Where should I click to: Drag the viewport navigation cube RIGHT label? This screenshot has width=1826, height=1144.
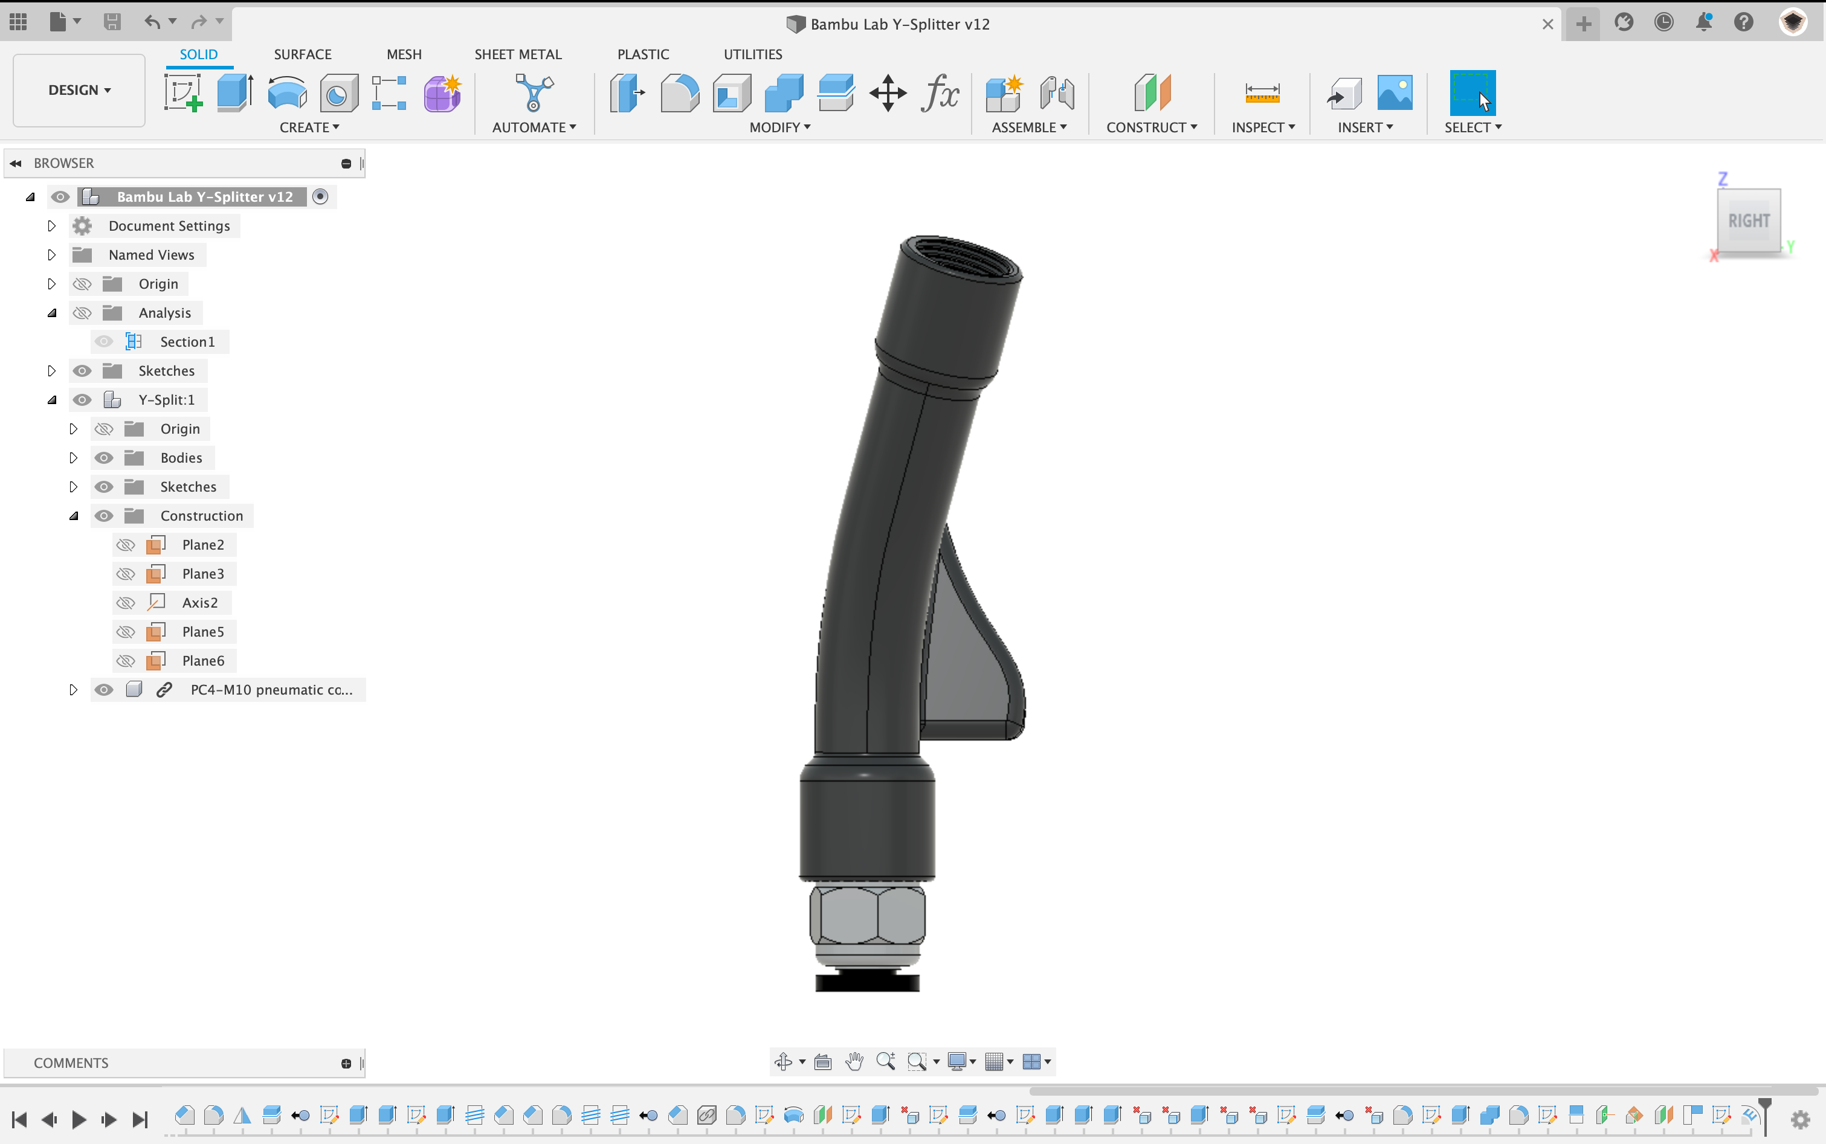point(1748,220)
